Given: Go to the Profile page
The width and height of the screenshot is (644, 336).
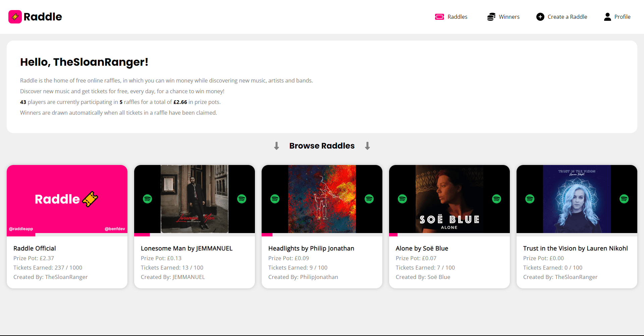Looking at the screenshot, I should pos(622,17).
